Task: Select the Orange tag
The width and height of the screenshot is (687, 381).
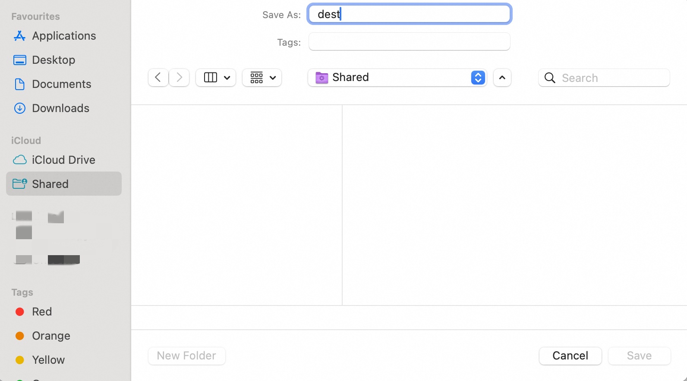Action: point(51,336)
